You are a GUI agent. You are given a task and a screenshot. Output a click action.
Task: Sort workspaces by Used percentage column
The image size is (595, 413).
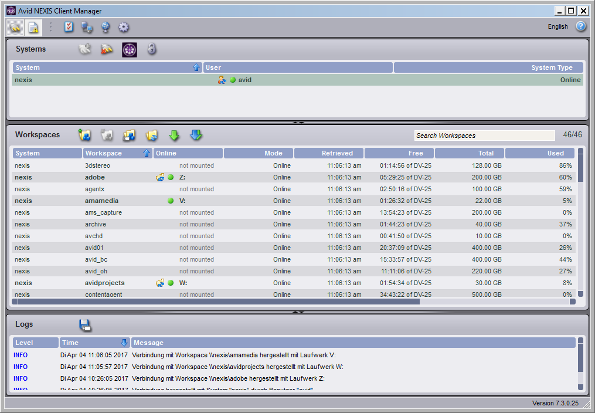tap(540, 153)
